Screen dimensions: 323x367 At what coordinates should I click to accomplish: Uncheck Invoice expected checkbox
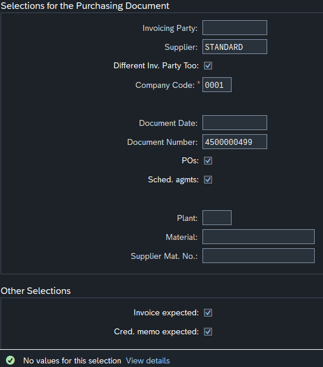(x=208, y=313)
